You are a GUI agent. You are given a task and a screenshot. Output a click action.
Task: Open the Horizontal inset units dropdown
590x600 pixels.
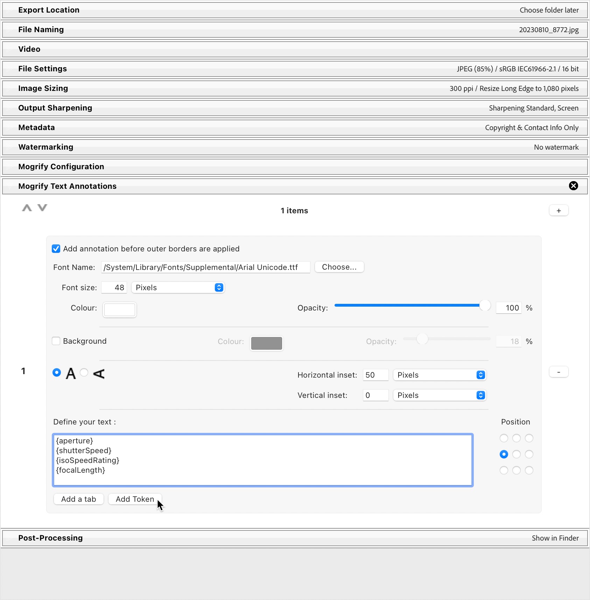tap(440, 375)
